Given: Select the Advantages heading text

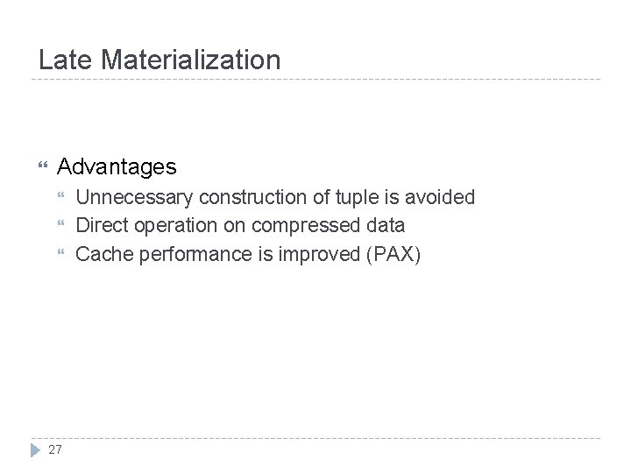Looking at the screenshot, I should pos(117,166).
